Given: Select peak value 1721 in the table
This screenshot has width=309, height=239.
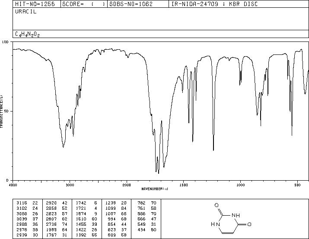Looking at the screenshot, I should point(81,208).
